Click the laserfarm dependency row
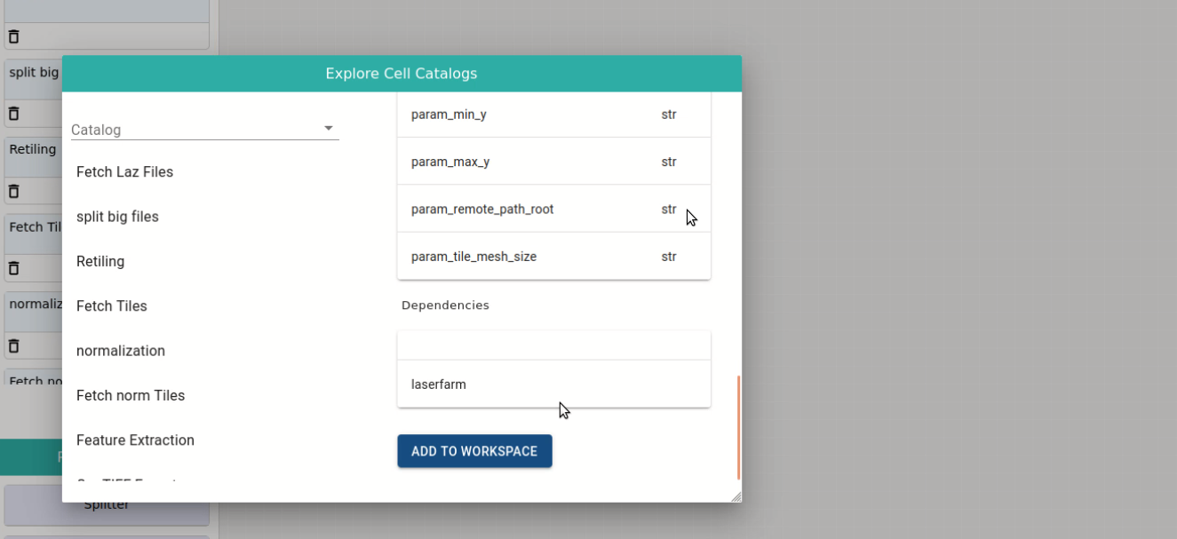The image size is (1177, 539). [553, 384]
